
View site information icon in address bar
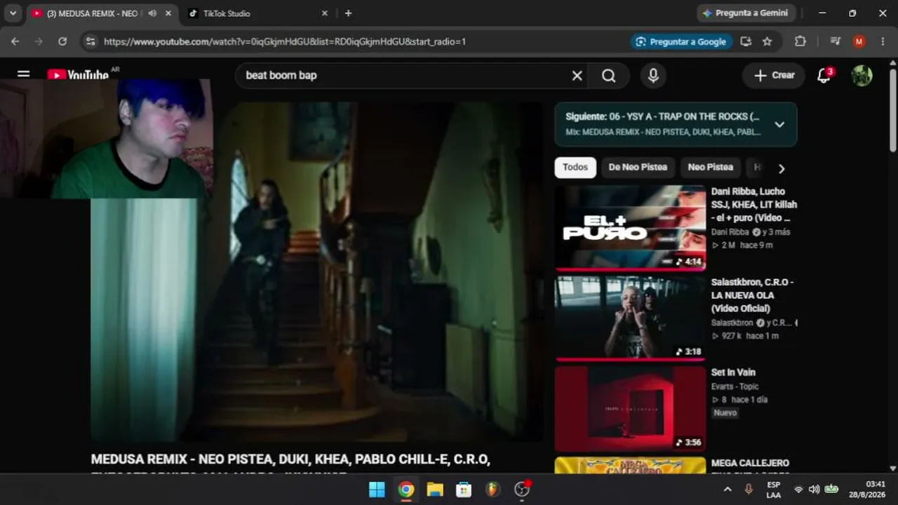(90, 41)
